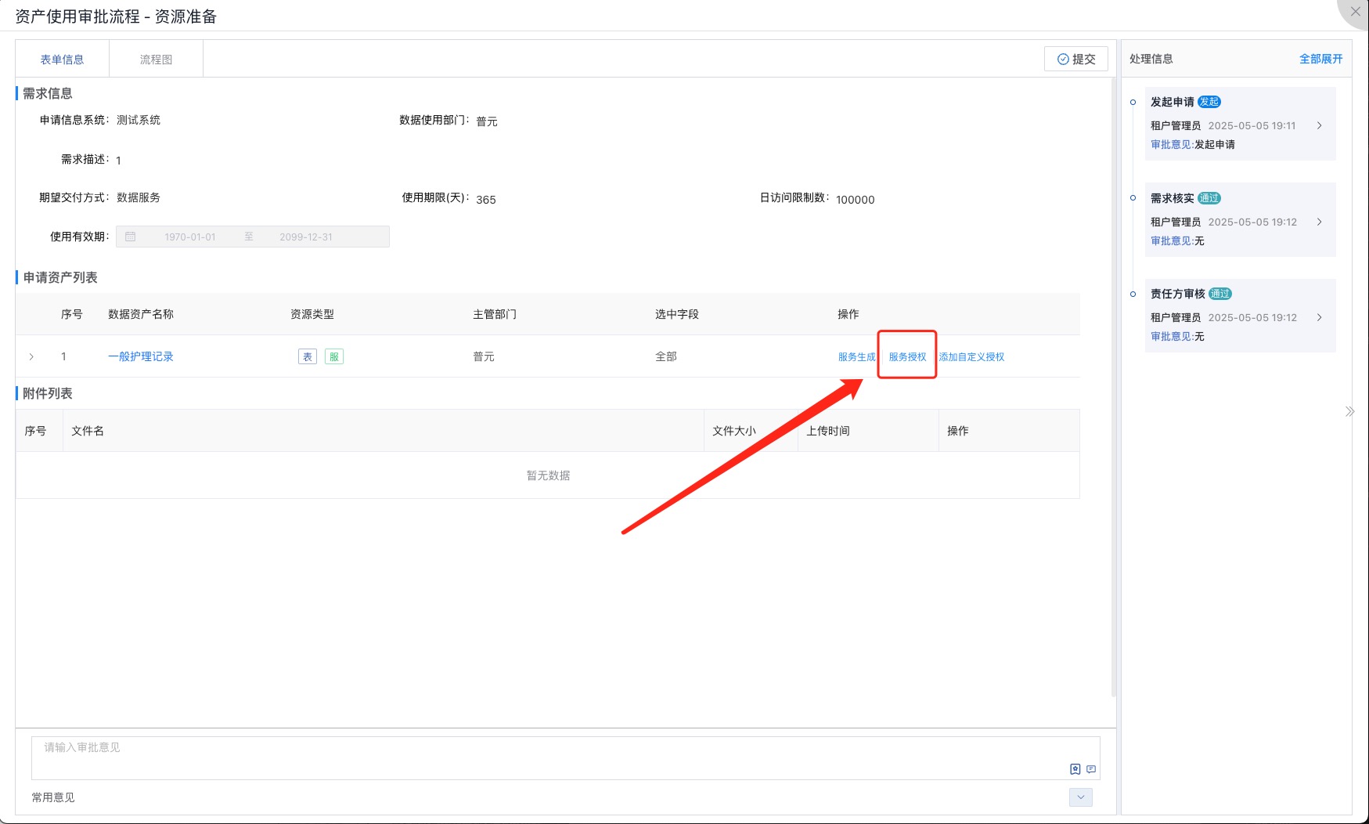This screenshot has height=824, width=1369.
Task: Click the 发起 status badge
Action: tap(1209, 102)
